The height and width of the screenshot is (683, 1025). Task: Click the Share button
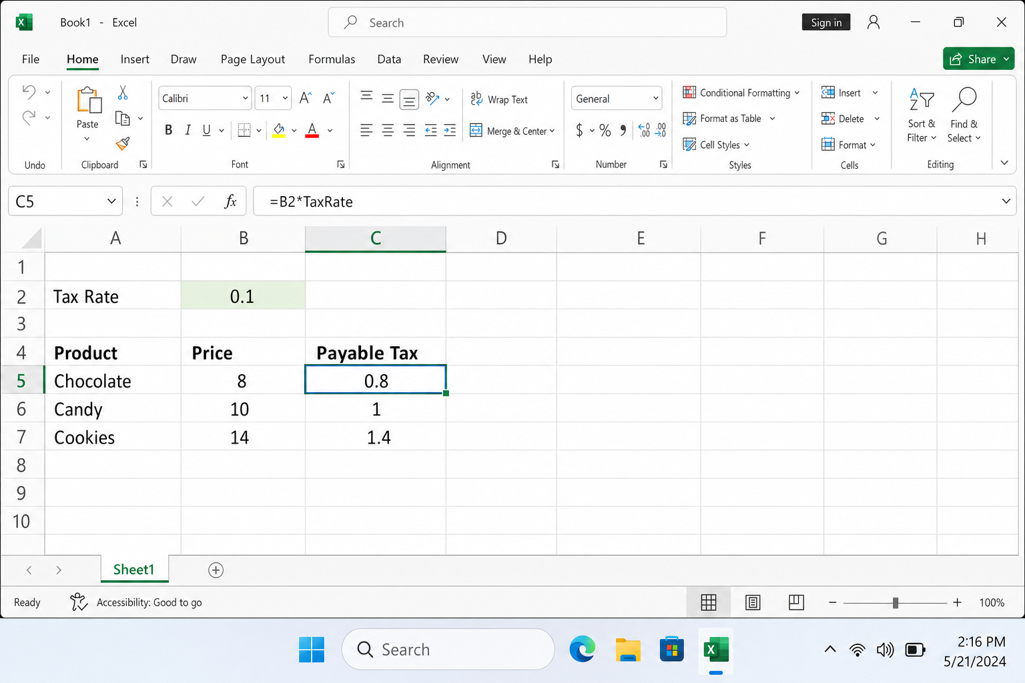978,59
